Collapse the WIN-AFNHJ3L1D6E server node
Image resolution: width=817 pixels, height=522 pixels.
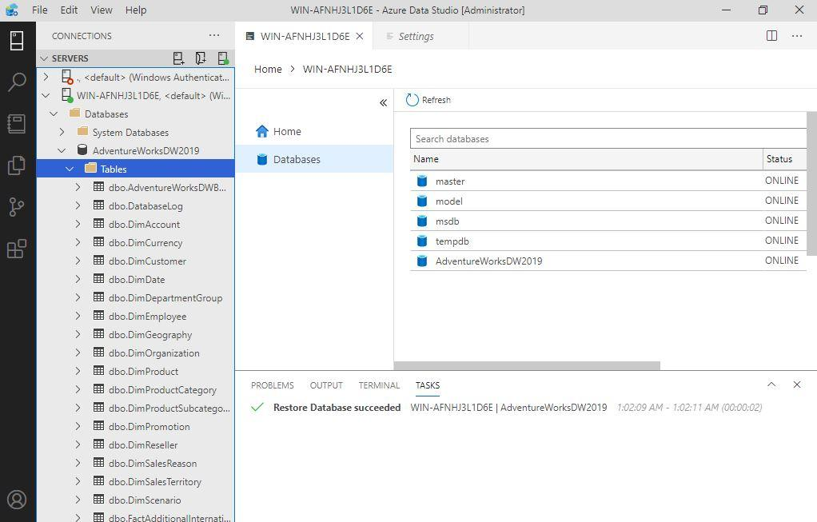click(46, 95)
